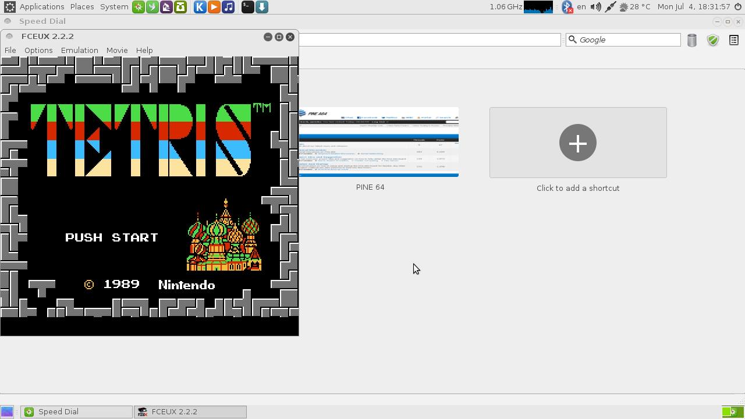Click the plus to add a shortcut
Screen dimensions: 745x419
click(577, 143)
